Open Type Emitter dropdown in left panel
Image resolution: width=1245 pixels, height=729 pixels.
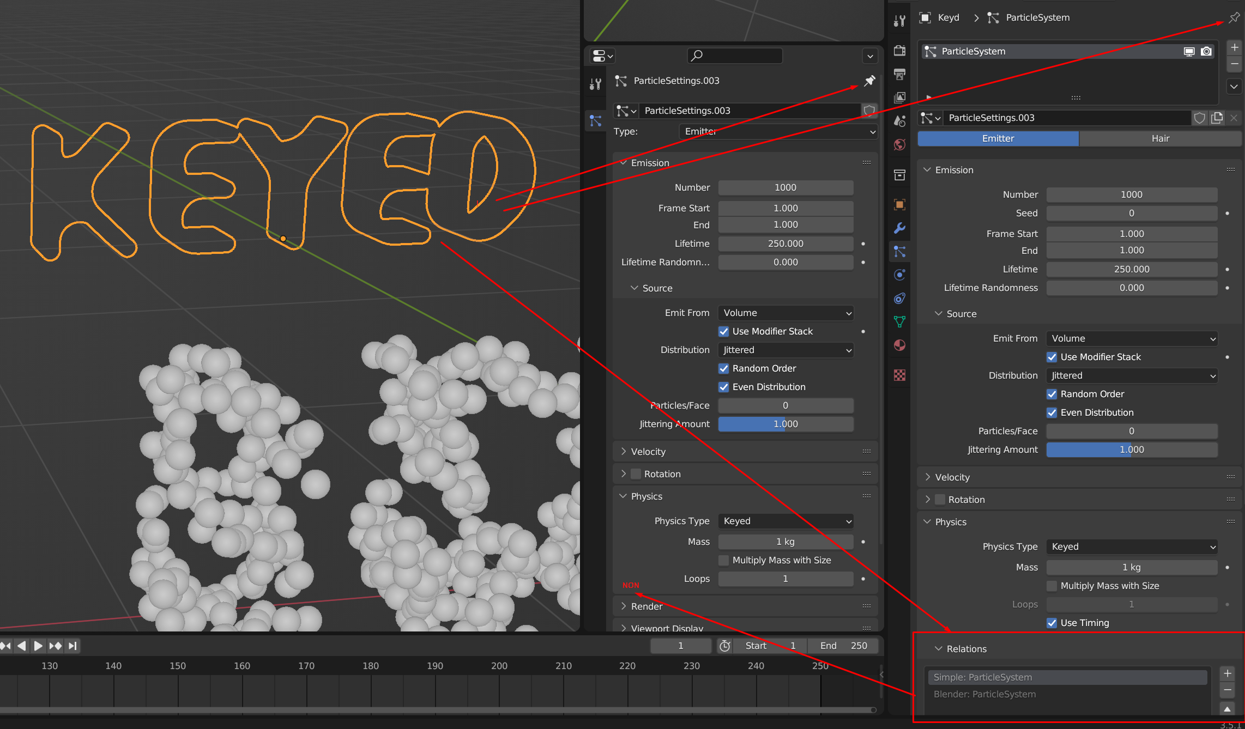point(778,131)
